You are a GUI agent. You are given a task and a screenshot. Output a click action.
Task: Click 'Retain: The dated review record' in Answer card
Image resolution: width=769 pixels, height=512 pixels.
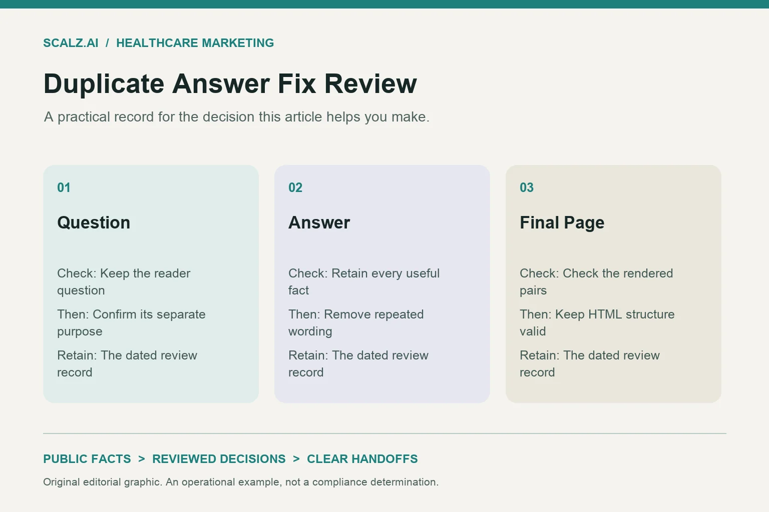(x=358, y=363)
